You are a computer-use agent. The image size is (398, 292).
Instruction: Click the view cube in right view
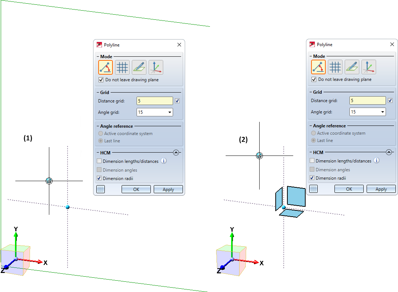[x=231, y=261]
